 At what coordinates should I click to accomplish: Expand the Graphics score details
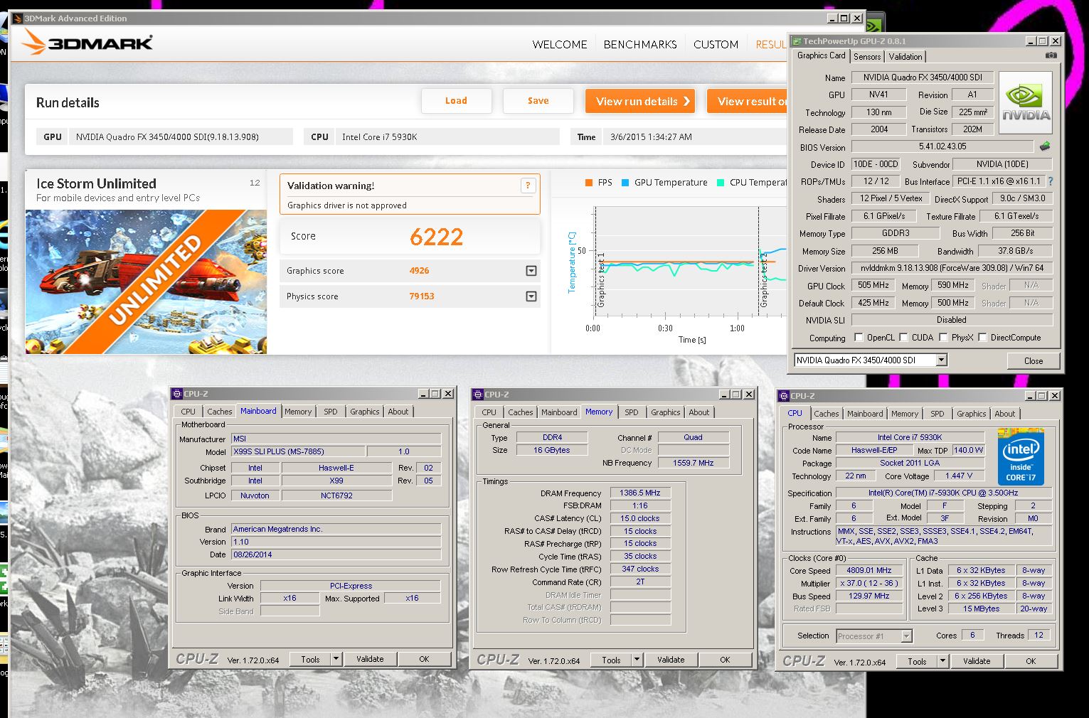531,271
